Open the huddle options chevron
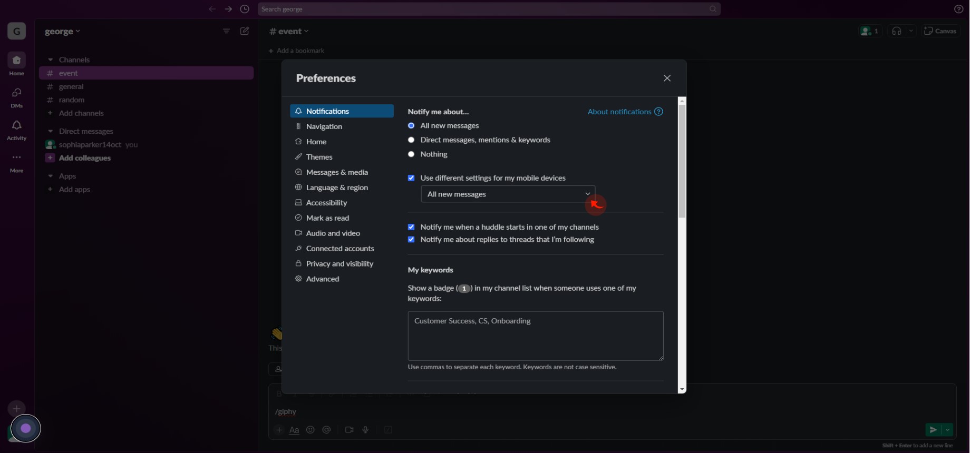970x453 pixels. coord(911,31)
